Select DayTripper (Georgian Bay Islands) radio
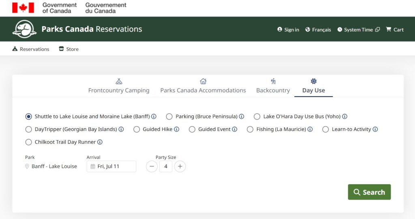This screenshot has width=415, height=219. pos(29,129)
